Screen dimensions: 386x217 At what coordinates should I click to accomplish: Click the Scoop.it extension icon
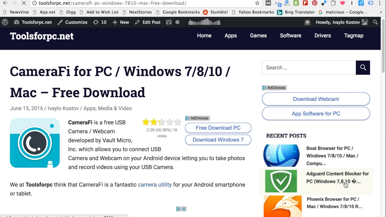pos(296,3)
